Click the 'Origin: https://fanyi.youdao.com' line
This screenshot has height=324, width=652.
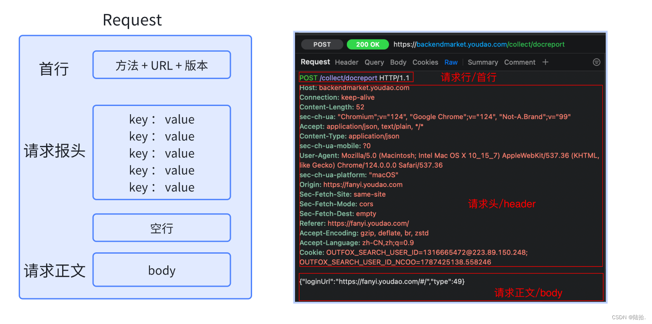351,185
